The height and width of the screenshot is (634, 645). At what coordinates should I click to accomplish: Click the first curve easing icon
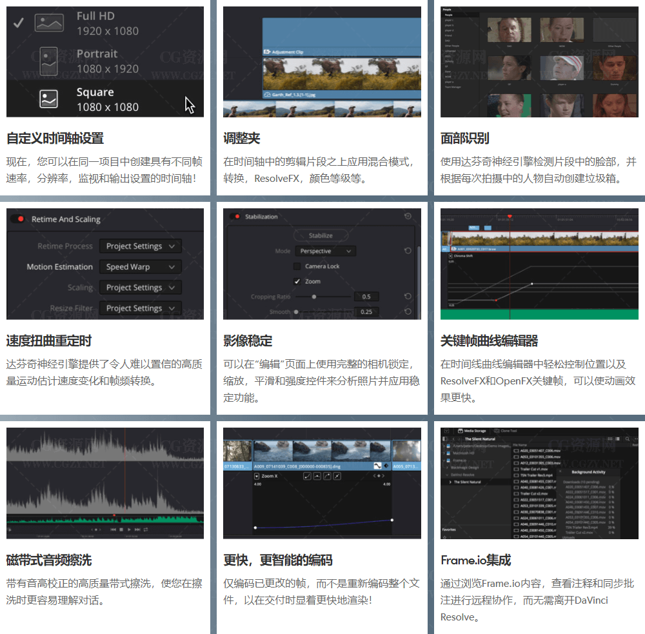(308, 476)
